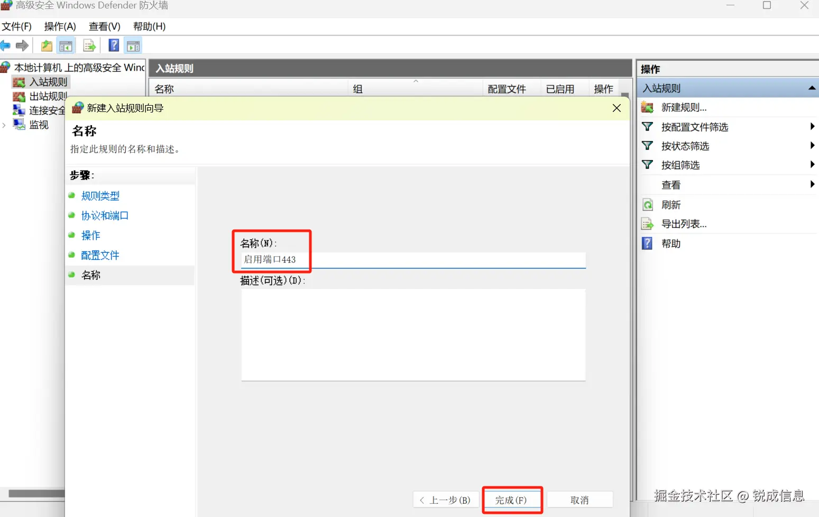Image resolution: width=819 pixels, height=517 pixels.
Task: Click inside the 描述(可选) description field
Action: pyautogui.click(x=412, y=333)
